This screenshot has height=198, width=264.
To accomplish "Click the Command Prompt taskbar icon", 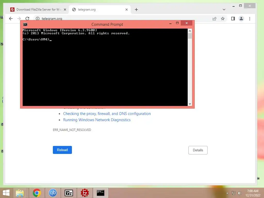I will click(101, 193).
